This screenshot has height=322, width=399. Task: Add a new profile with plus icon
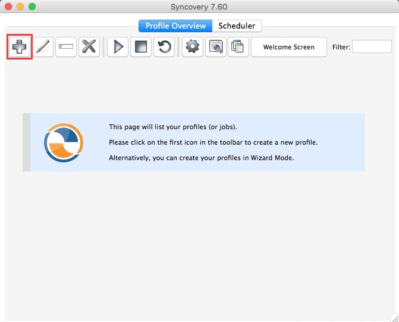pyautogui.click(x=20, y=47)
